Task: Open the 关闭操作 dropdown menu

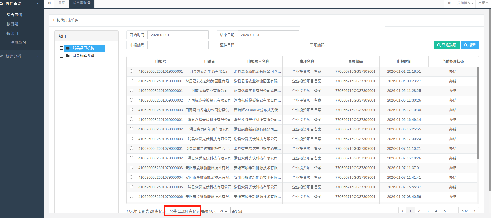Action: (465, 3)
